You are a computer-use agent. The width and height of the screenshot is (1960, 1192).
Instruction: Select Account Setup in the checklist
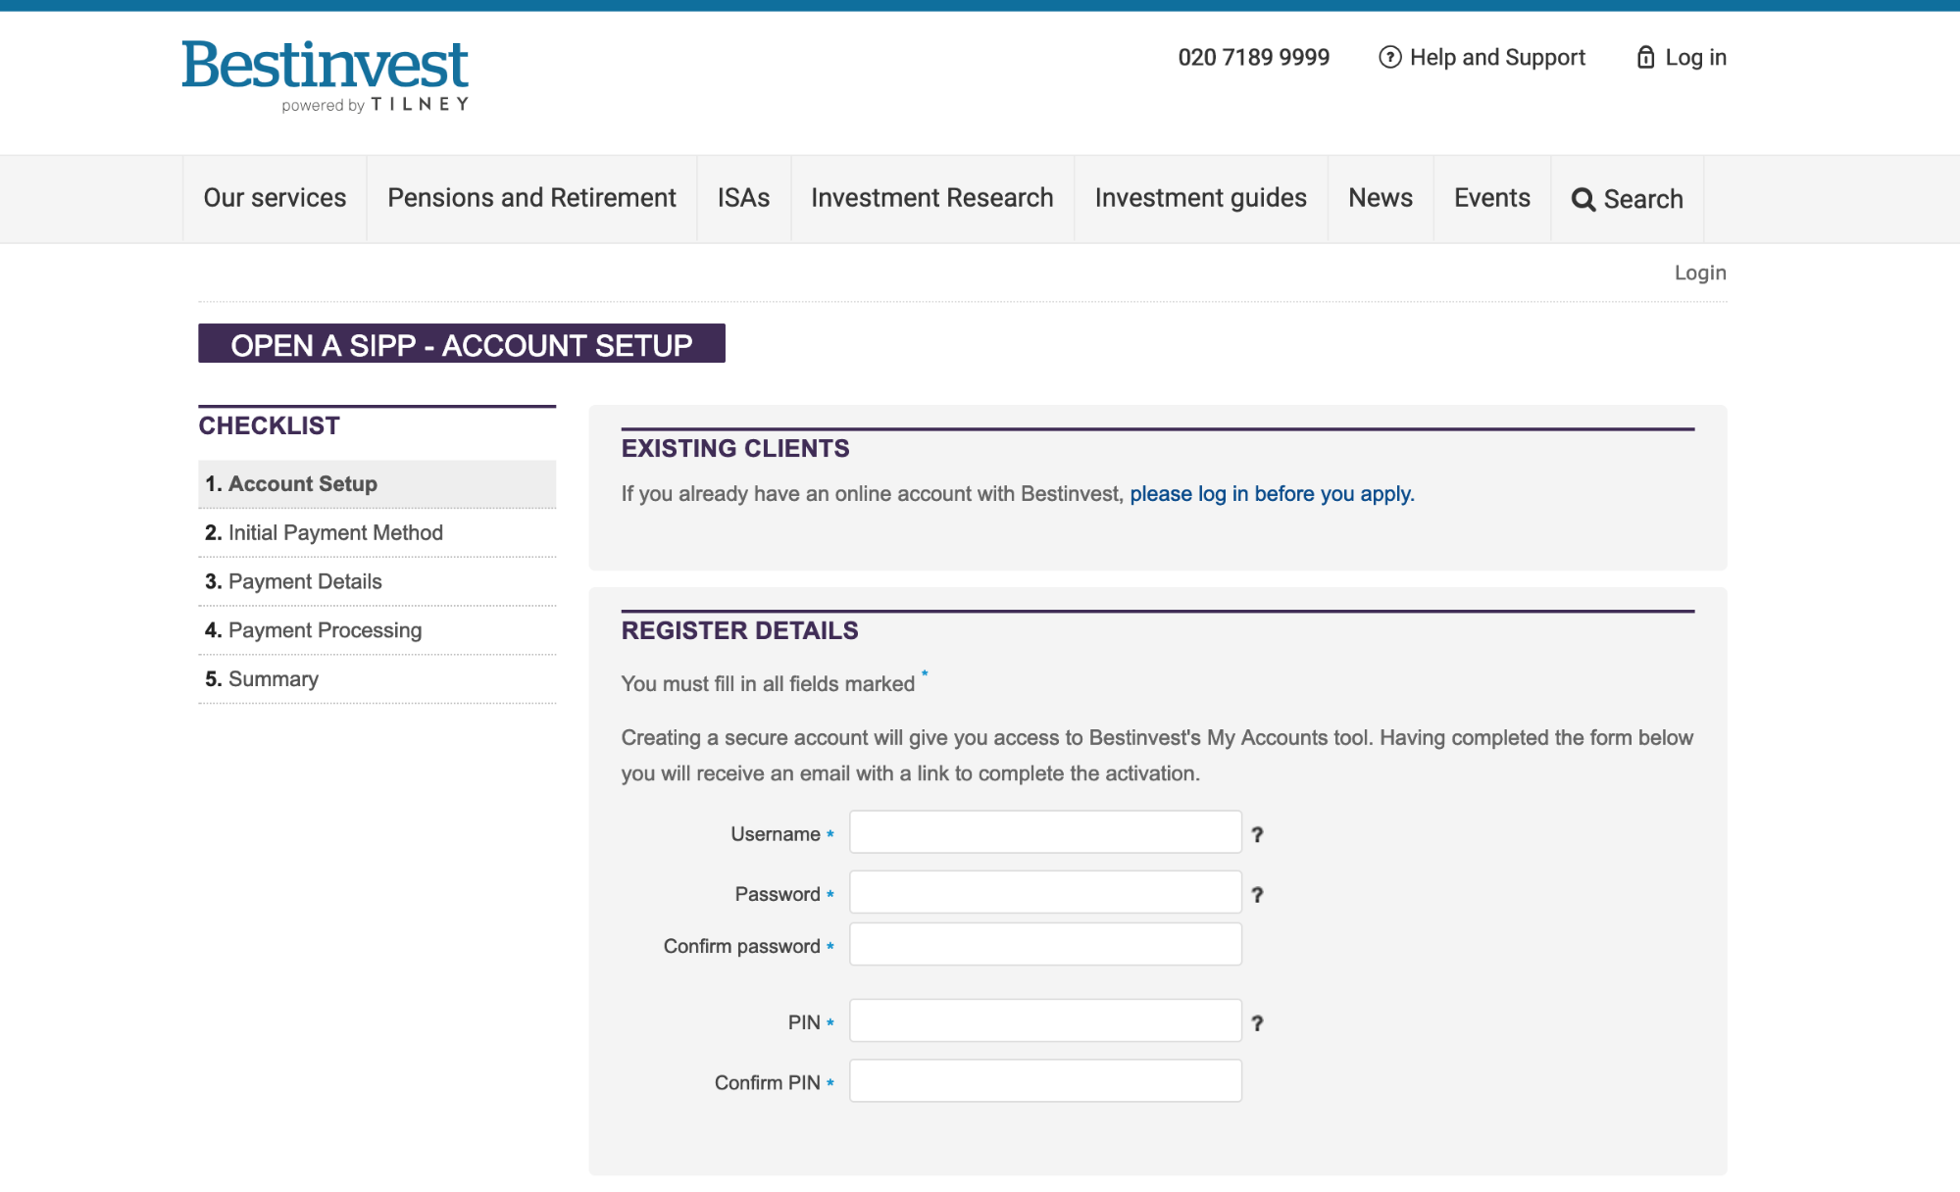point(302,483)
